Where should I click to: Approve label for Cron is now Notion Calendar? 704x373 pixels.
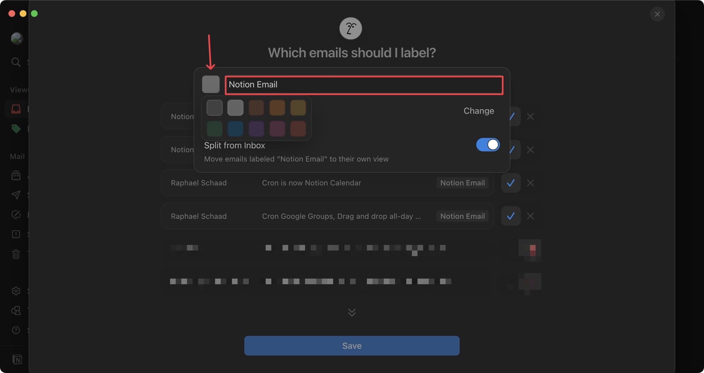[x=511, y=183]
